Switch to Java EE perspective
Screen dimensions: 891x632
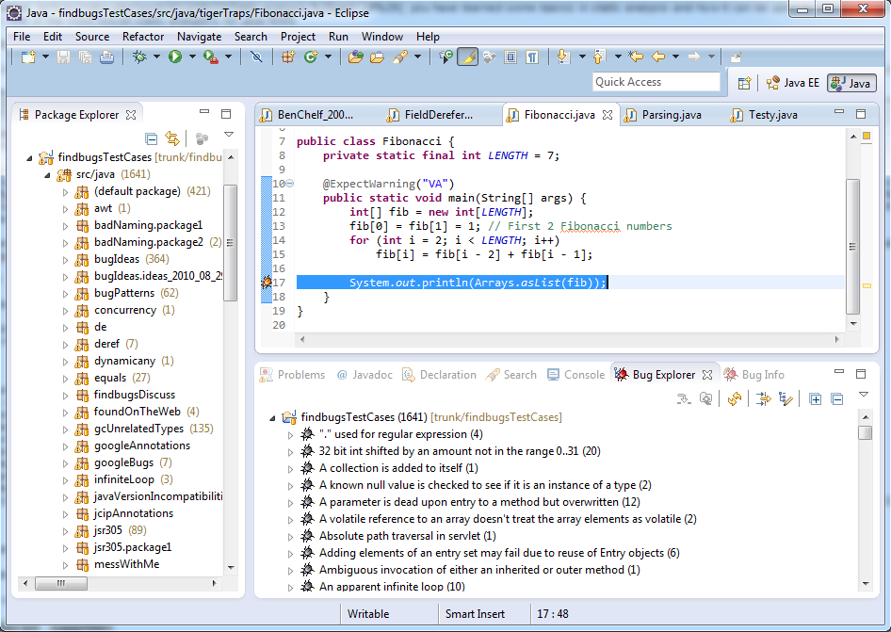[x=793, y=83]
